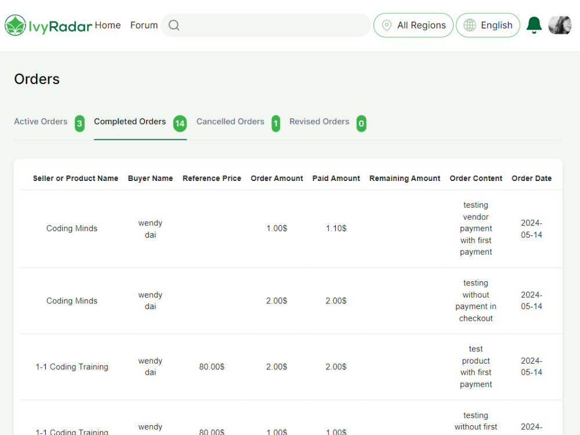Click order amount 1.00$ in first row
The height and width of the screenshot is (435, 580).
pos(277,229)
